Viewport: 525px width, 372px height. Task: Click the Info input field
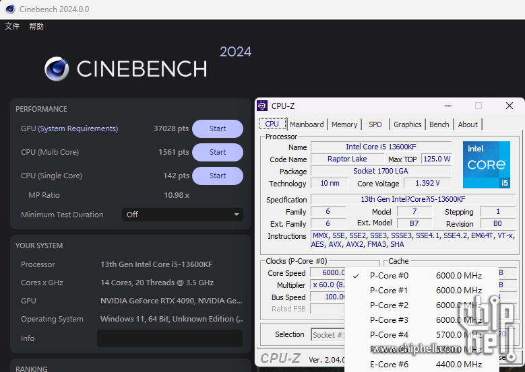click(x=170, y=338)
